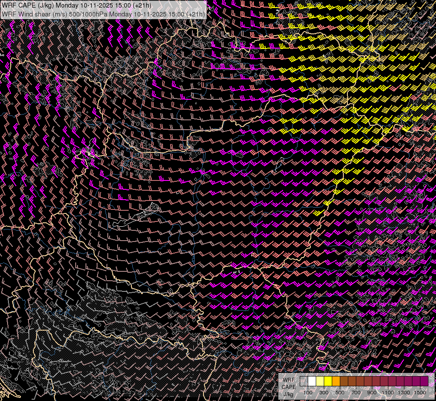Viewport: 436px width, 401px height.
Task: Click the 1100 value on the CAPE scale
Action: 388,393
